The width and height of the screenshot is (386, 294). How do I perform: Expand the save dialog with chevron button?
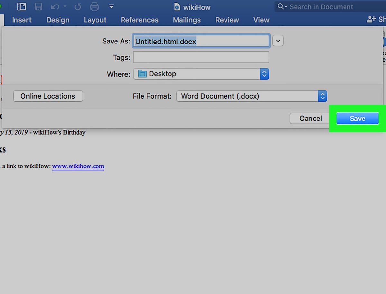(278, 41)
